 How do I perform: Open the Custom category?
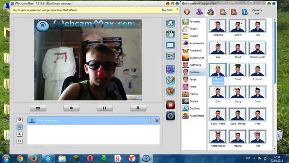(x=194, y=36)
